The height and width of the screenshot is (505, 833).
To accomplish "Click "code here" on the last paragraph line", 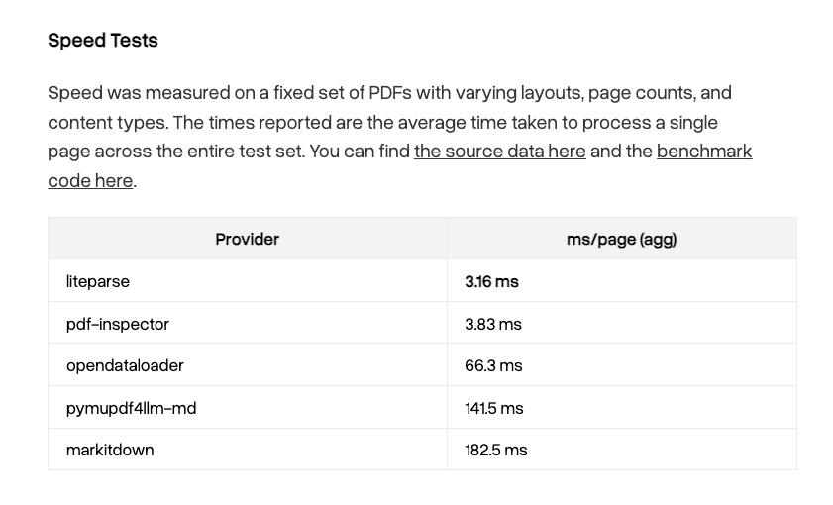I will (x=90, y=180).
